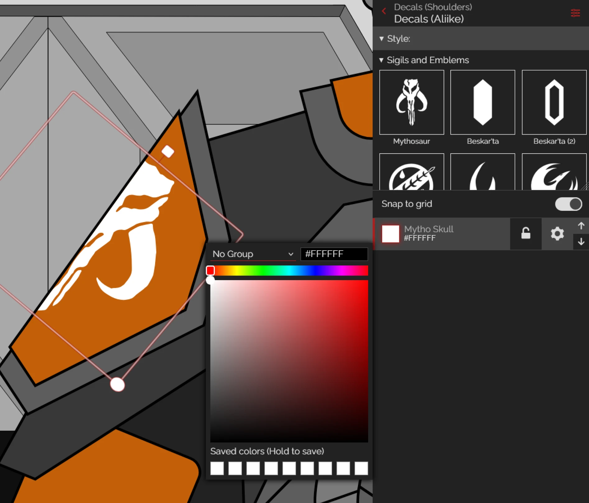Pick a shade in the saturation gradient square
The image size is (589, 503).
click(289, 361)
